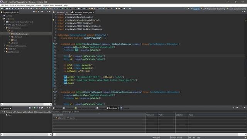Open the Refactor menu
The height and width of the screenshot is (139, 247).
tap(21, 5)
